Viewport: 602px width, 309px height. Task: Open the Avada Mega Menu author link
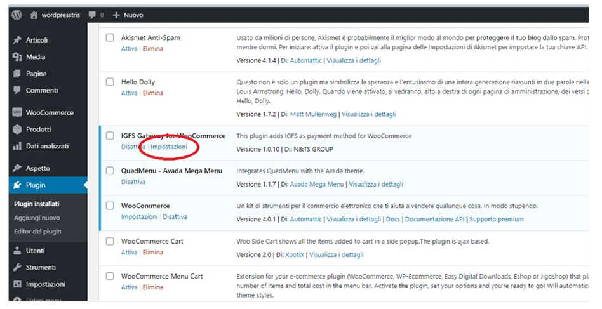tap(317, 185)
